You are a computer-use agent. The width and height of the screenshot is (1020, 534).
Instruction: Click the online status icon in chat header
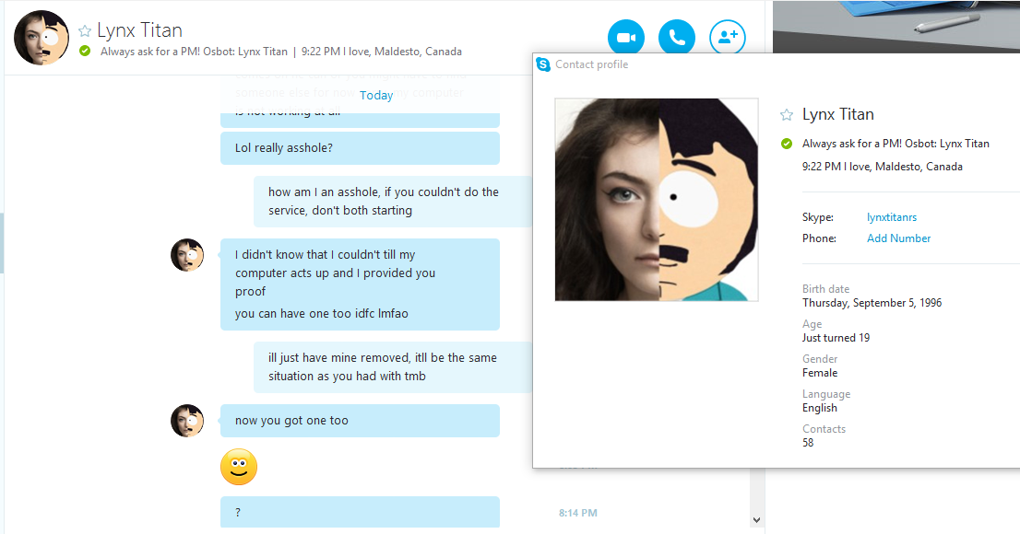pyautogui.click(x=85, y=51)
